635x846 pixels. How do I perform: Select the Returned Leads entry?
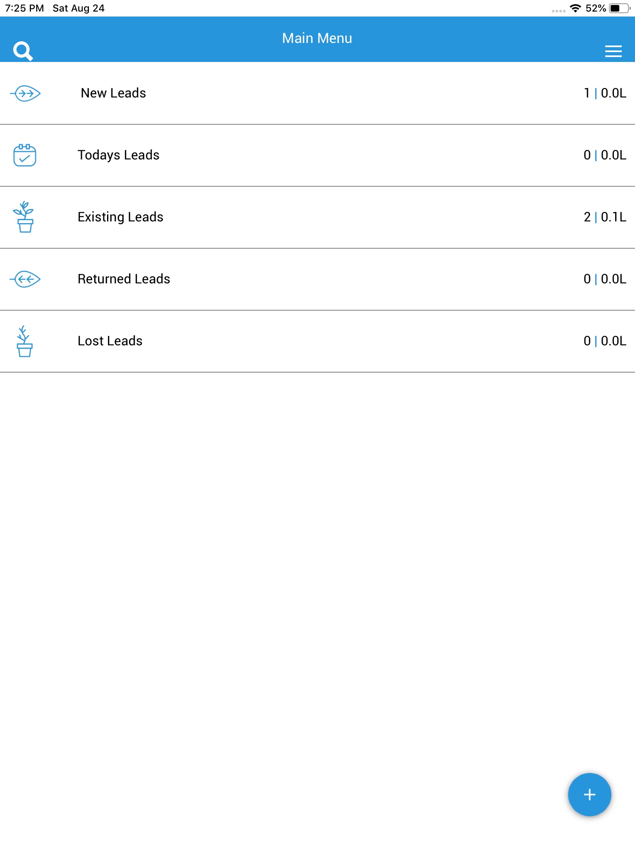[x=124, y=279]
